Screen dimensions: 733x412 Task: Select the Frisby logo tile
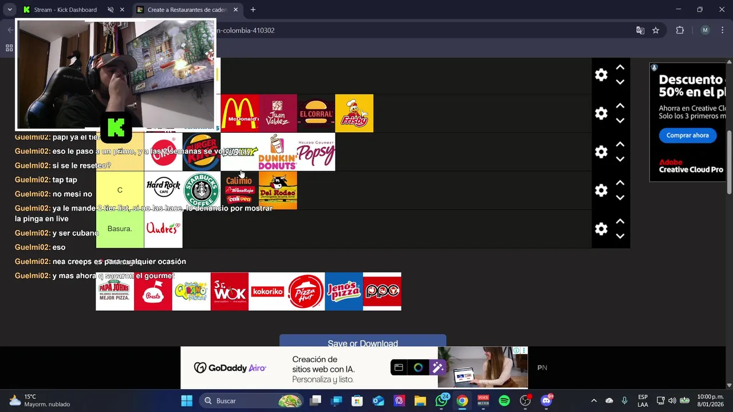click(354, 113)
